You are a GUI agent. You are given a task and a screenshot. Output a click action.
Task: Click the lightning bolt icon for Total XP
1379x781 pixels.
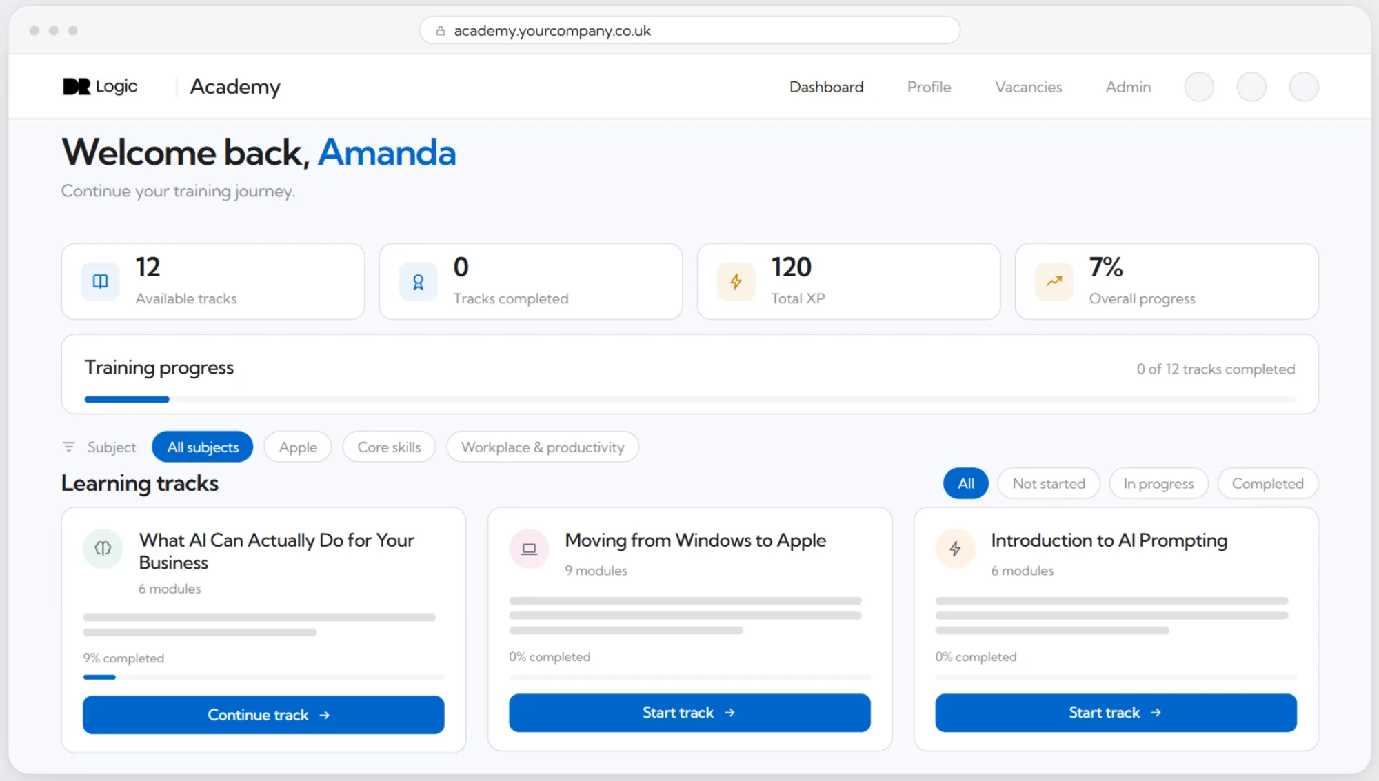(x=736, y=281)
